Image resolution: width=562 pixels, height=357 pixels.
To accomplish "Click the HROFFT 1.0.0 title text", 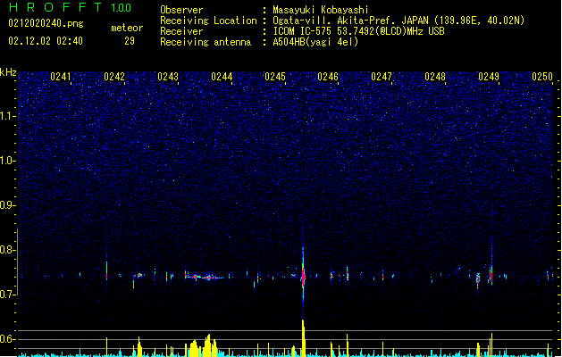I will pos(71,7).
